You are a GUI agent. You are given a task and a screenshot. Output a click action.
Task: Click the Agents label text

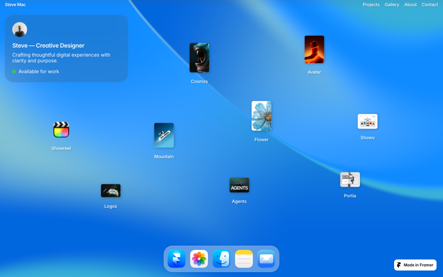tap(239, 202)
